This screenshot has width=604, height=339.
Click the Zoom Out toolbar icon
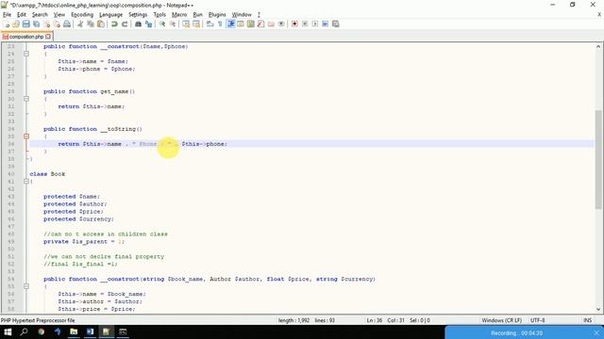[173, 24]
